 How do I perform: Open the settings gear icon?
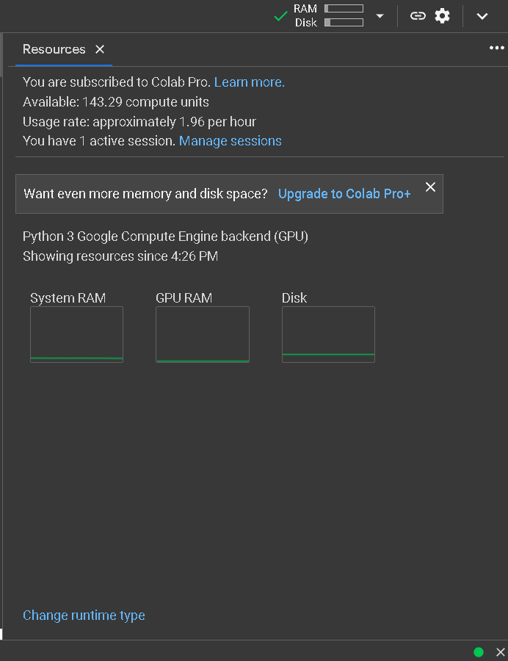click(442, 16)
